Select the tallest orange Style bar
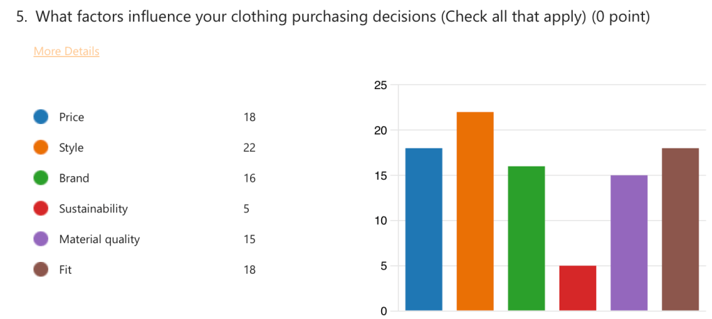The height and width of the screenshot is (319, 712). tap(475, 211)
